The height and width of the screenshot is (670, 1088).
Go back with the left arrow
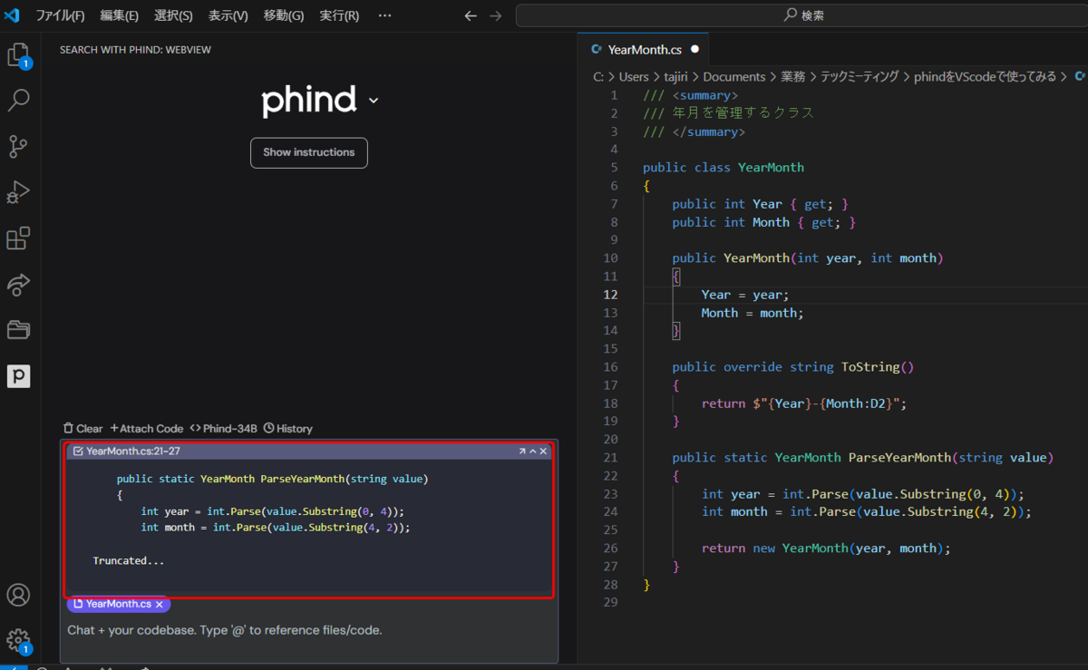point(470,15)
